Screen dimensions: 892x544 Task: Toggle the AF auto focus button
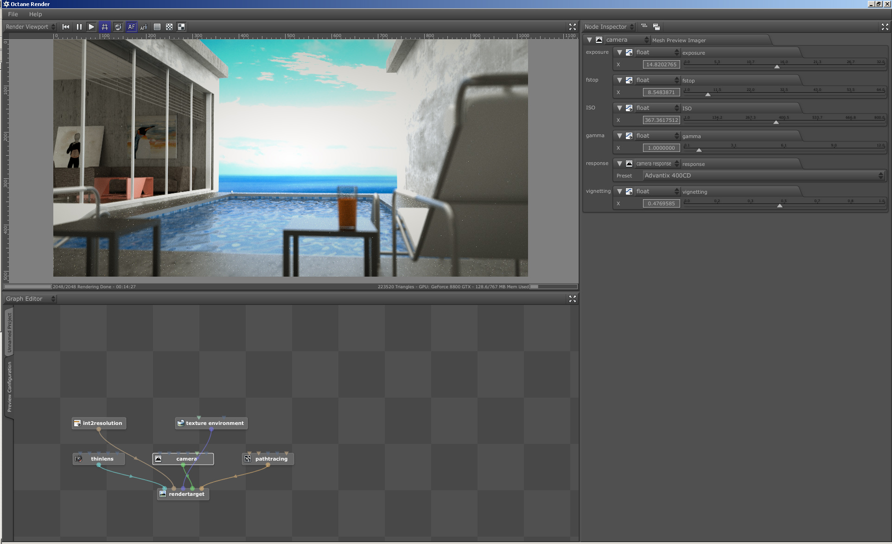[131, 27]
